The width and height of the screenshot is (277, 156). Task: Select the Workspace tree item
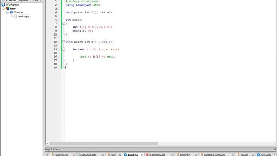pos(12,5)
